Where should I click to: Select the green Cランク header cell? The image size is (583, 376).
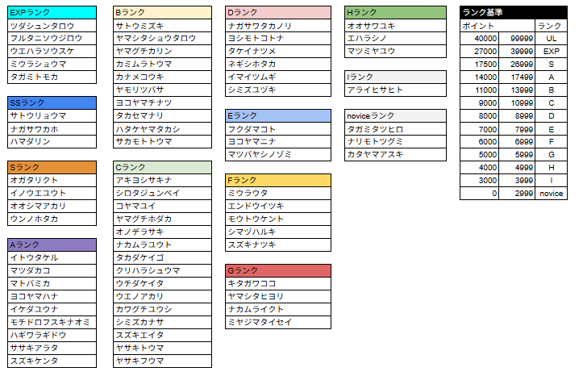click(x=162, y=167)
